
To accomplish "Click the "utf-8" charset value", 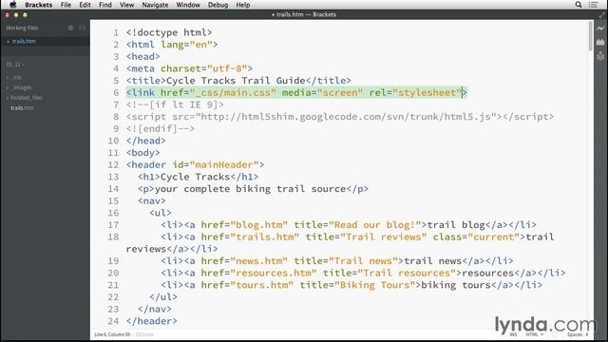I will tap(227, 68).
